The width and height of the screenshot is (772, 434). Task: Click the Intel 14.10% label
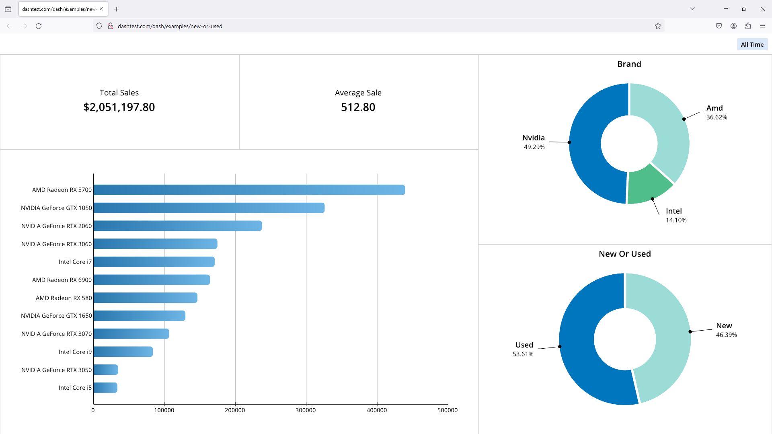pyautogui.click(x=676, y=215)
